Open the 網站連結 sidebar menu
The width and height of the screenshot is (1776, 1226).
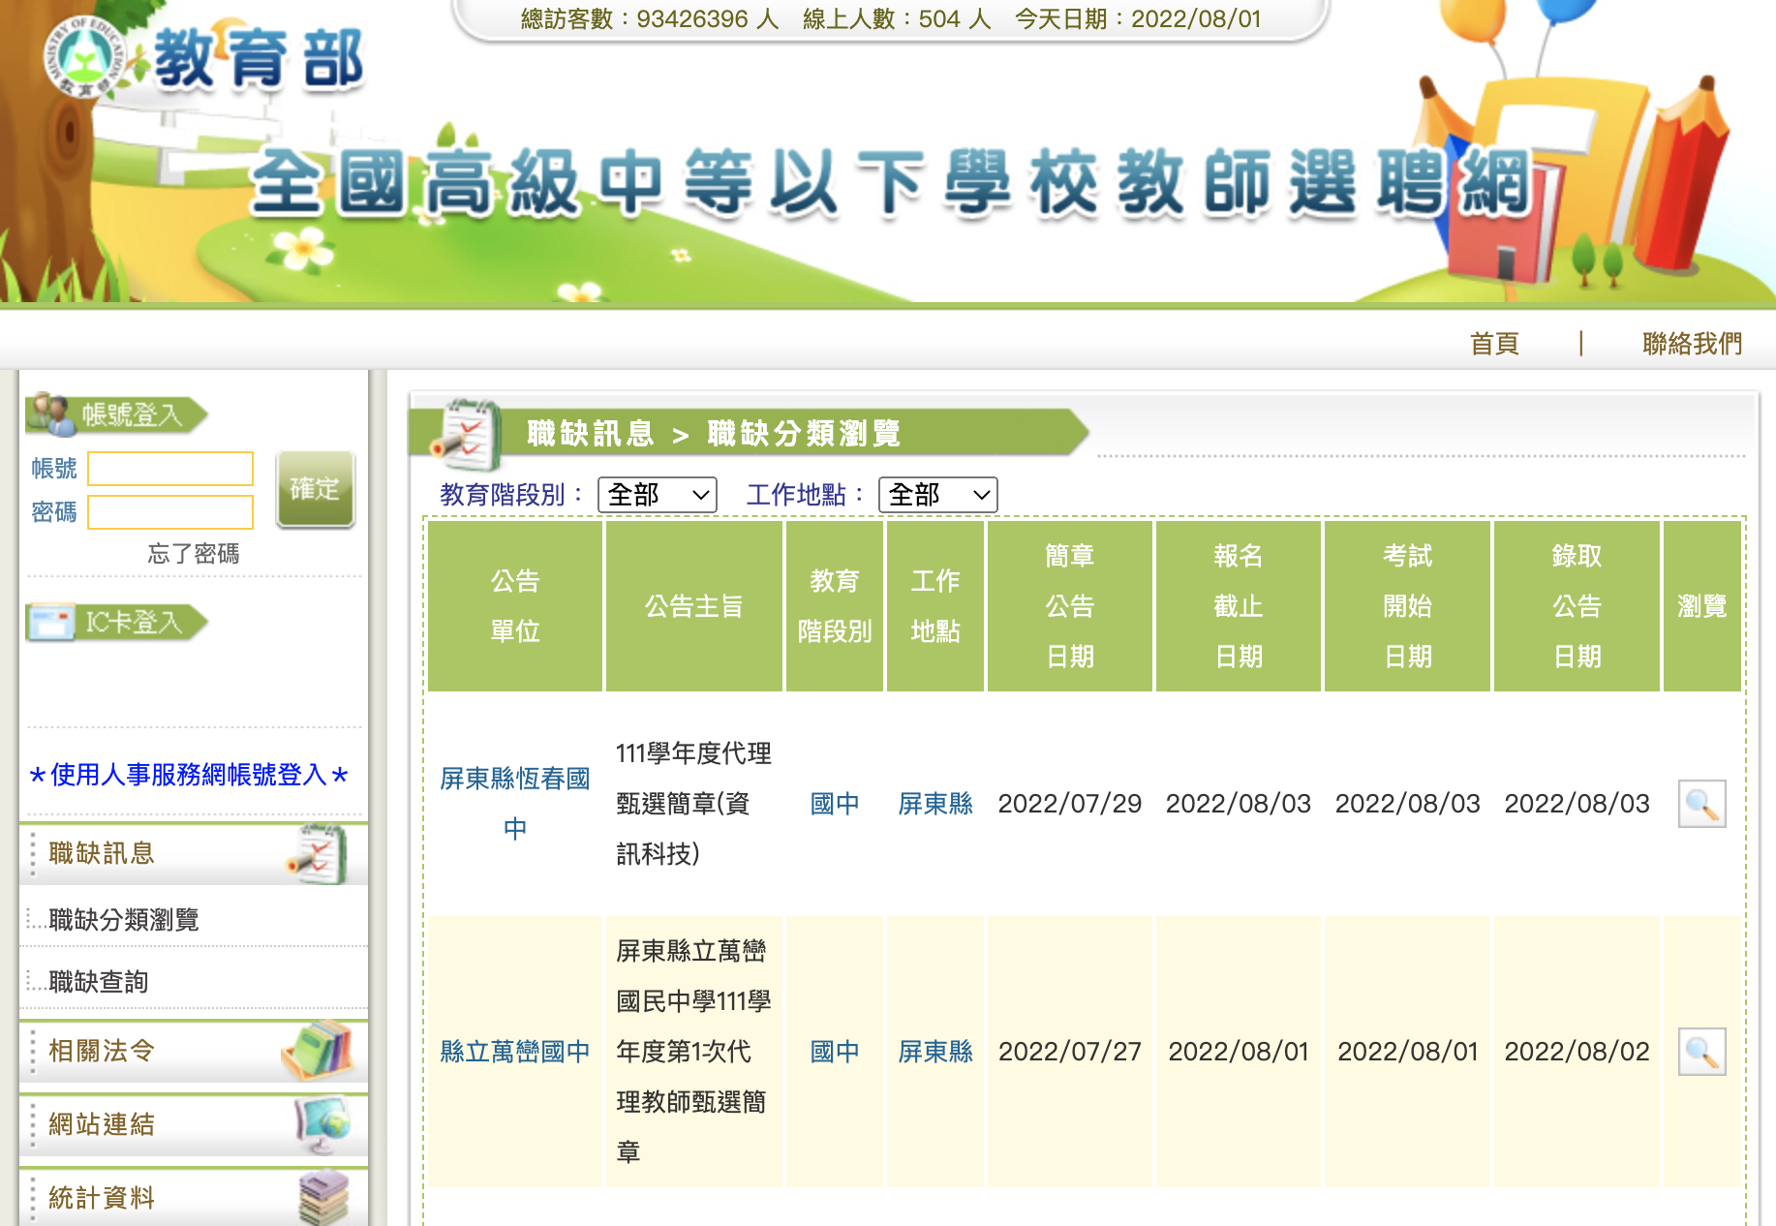[194, 1124]
